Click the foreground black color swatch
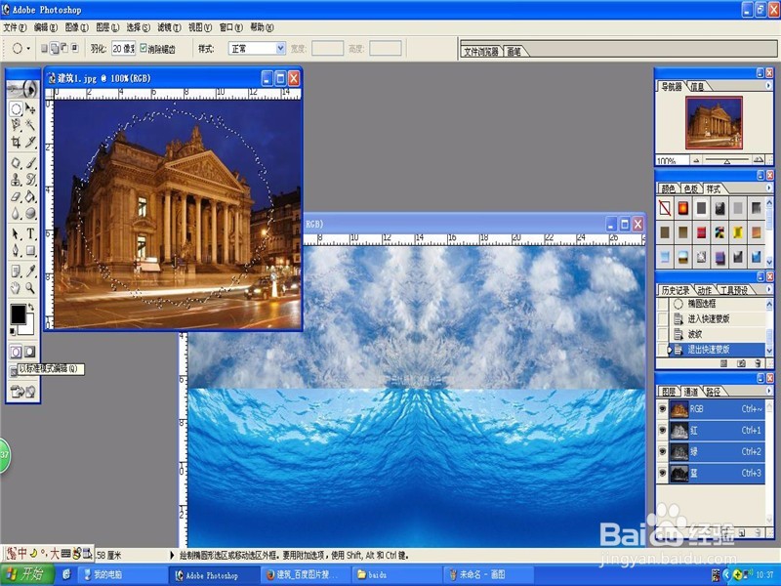Image resolution: width=781 pixels, height=586 pixels. coord(18,314)
